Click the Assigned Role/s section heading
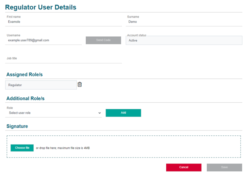 coord(24,75)
